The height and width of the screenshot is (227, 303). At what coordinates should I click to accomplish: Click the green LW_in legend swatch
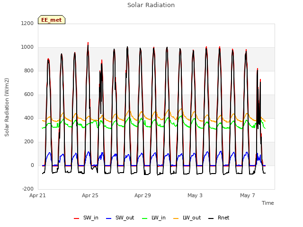(145, 218)
